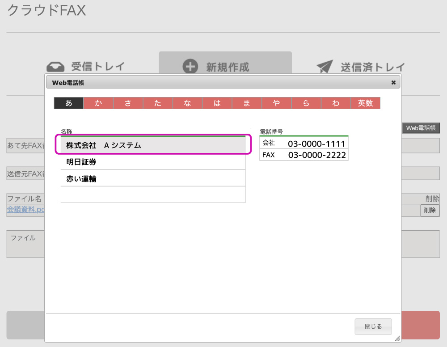Viewport: 447px width, 347px height.
Task: Select the は kana tab
Action: click(217, 103)
